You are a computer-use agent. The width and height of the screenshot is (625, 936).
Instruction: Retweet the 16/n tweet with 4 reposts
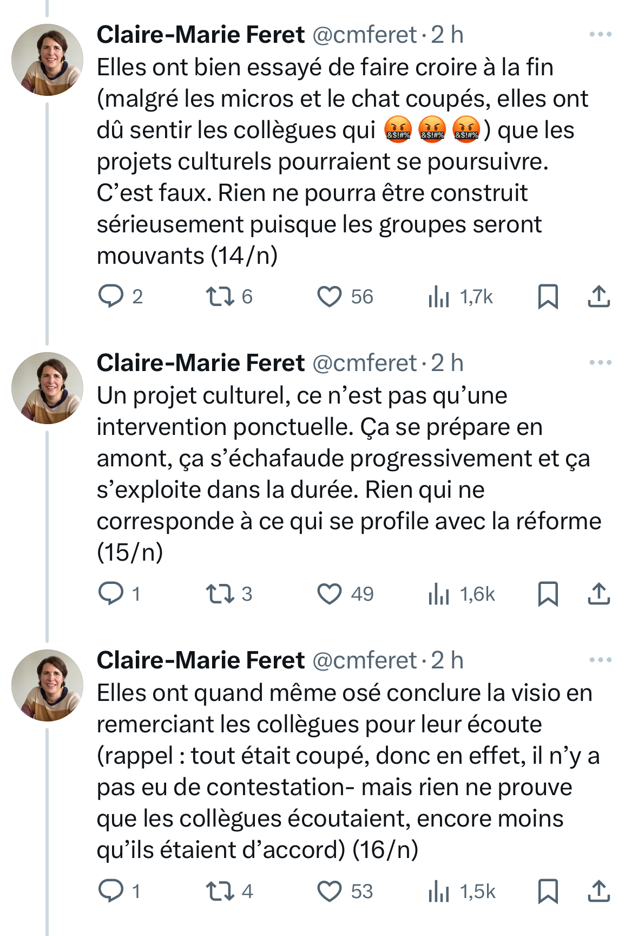tap(220, 891)
